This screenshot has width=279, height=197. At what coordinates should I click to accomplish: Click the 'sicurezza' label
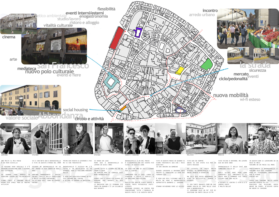click(258, 70)
